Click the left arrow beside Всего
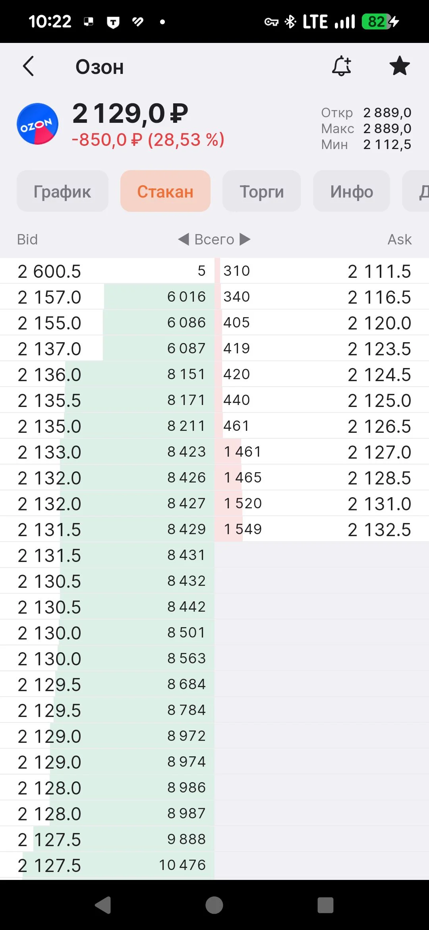429x930 pixels. (x=183, y=239)
